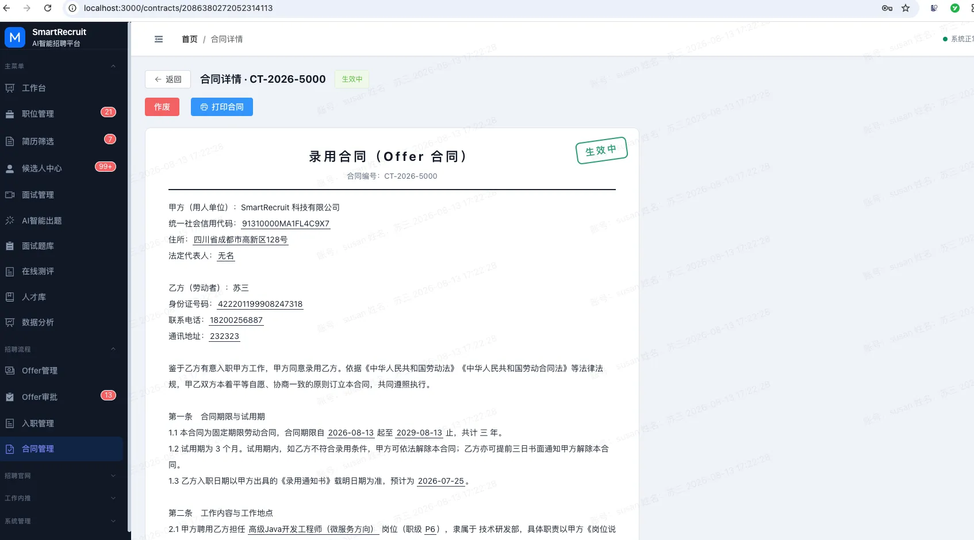This screenshot has height=540, width=974.
Task: Click contract start date 2026-08-13
Action: (x=351, y=433)
